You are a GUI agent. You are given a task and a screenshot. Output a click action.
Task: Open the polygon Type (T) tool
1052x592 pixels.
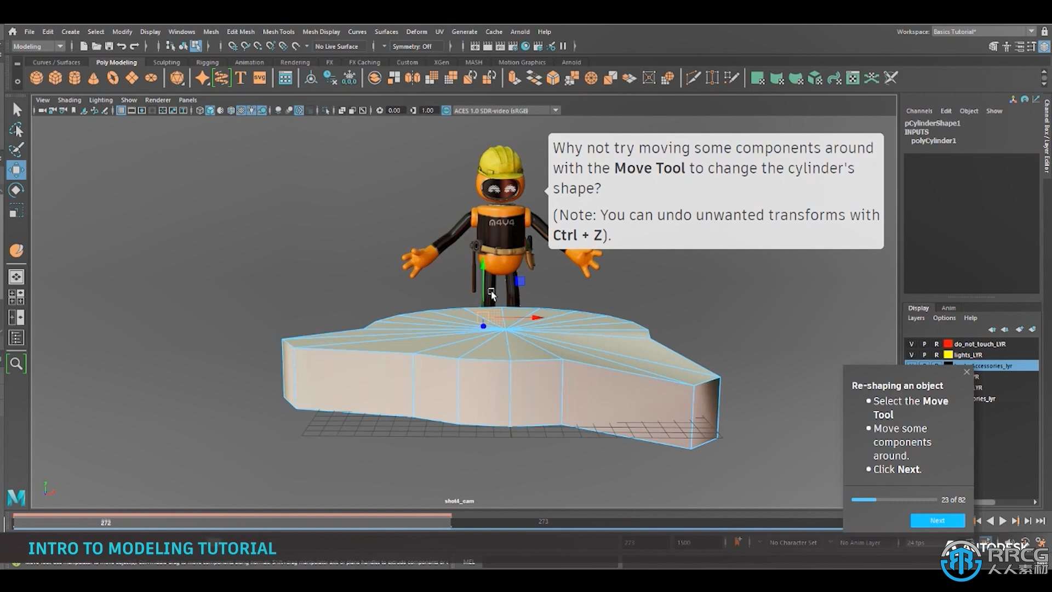[x=241, y=78]
